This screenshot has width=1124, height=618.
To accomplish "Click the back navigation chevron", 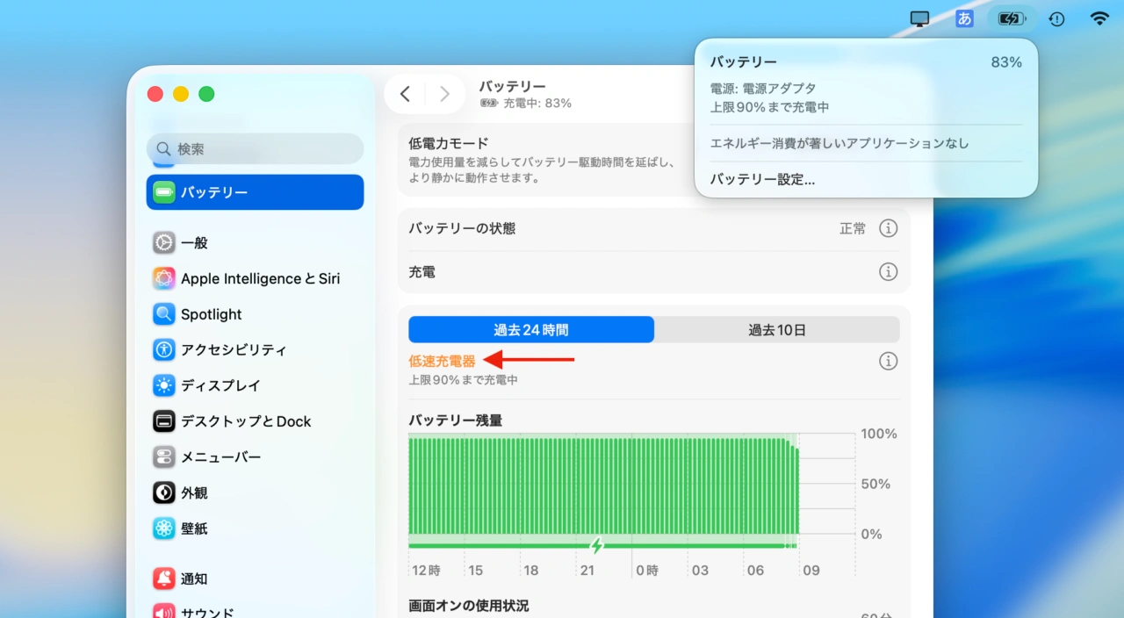I will [x=405, y=93].
